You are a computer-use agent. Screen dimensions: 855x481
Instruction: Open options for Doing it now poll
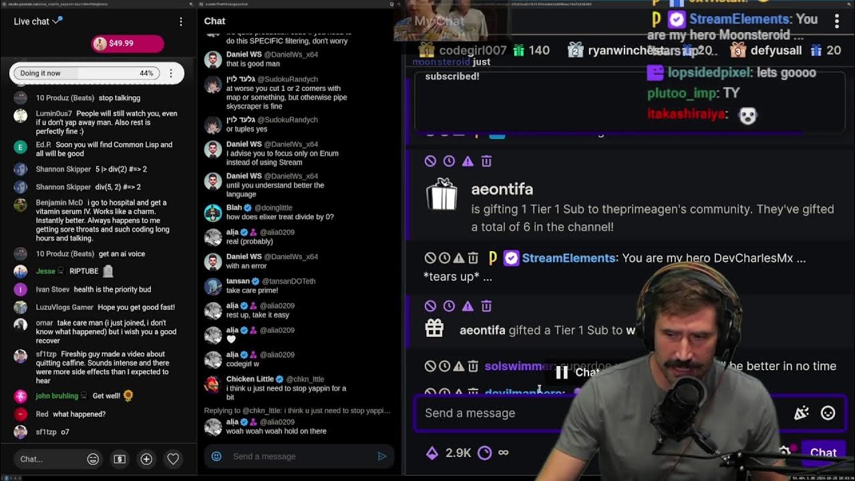point(171,73)
